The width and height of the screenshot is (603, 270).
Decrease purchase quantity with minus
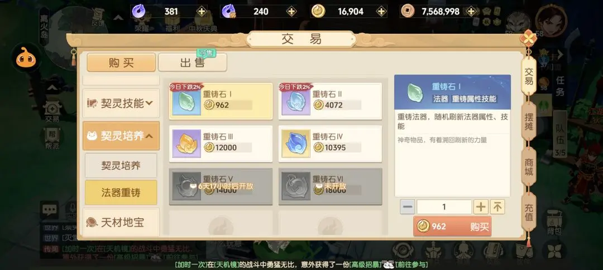[407, 207]
